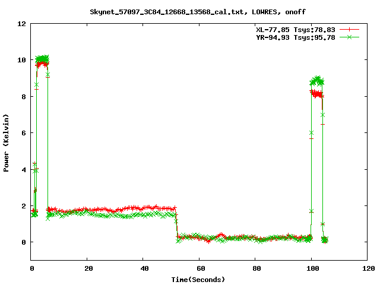Click y-axis tick label '4'

pyautogui.click(x=24, y=170)
